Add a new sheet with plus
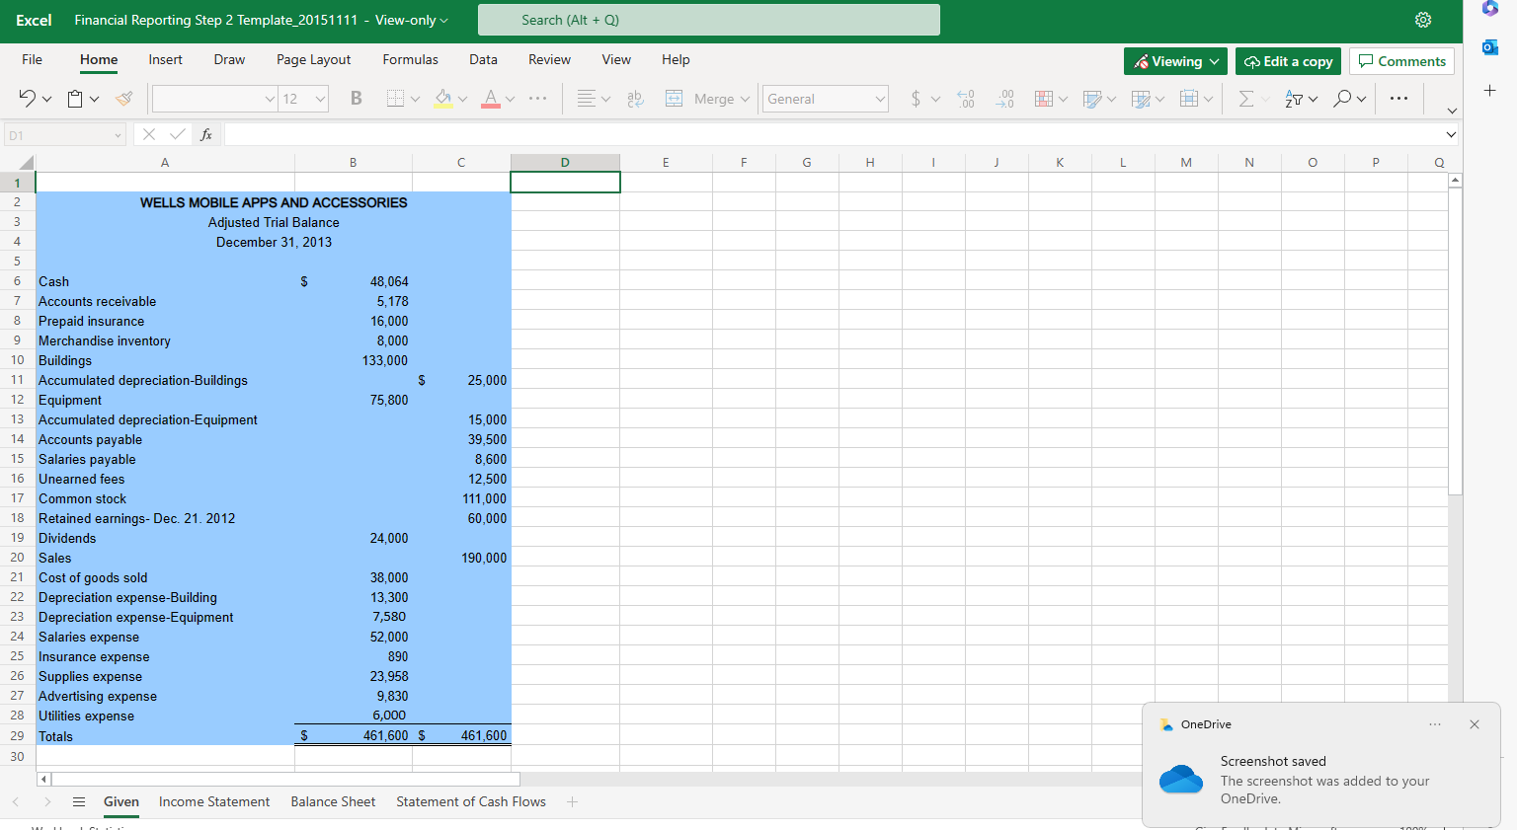 (572, 801)
